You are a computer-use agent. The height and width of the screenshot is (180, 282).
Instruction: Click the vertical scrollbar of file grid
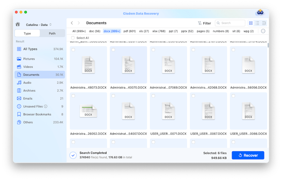pyautogui.click(x=268, y=45)
